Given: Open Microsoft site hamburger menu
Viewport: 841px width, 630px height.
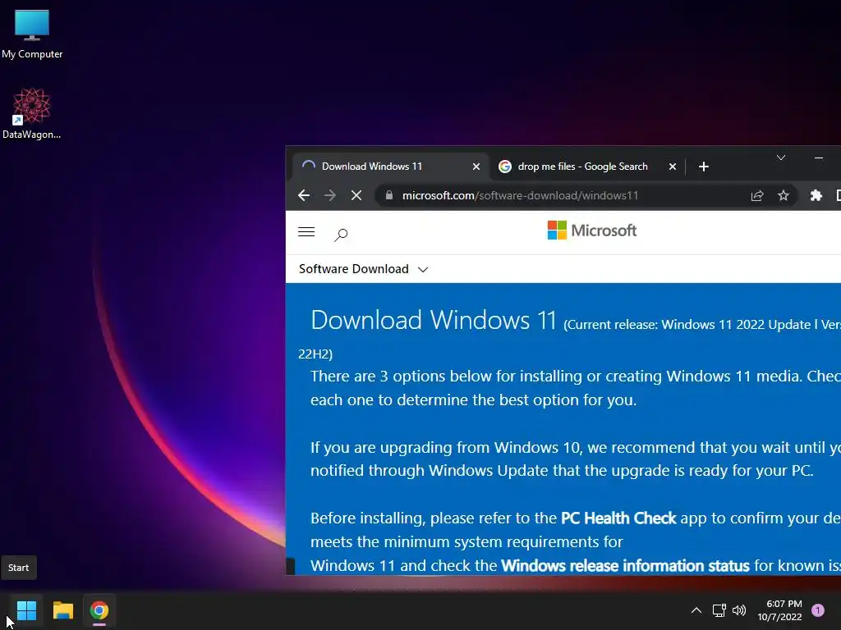Looking at the screenshot, I should (306, 232).
